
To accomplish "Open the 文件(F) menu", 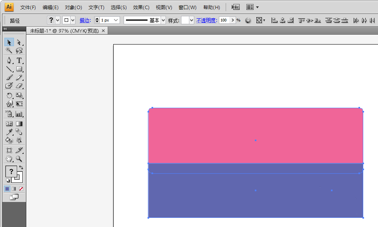I will click(28, 8).
